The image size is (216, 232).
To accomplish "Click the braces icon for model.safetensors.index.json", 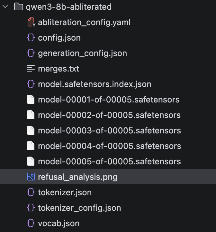I will pyautogui.click(x=31, y=84).
